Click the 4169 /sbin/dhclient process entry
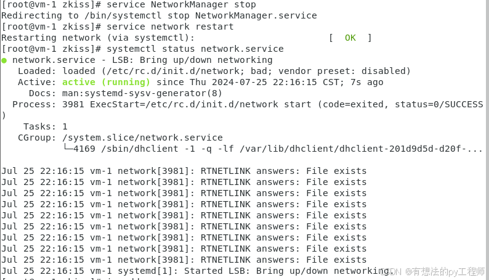This screenshot has width=489, height=280. click(278, 149)
